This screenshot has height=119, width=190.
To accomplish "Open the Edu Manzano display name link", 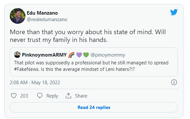I will (42, 13).
